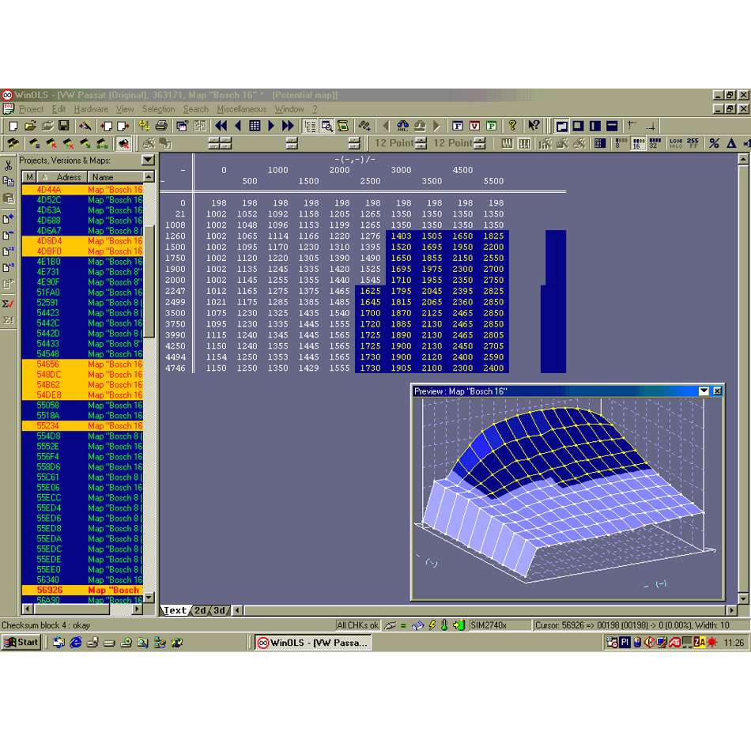Screen dimensions: 751x751
Task: Open the Miscellaneous menu
Action: coord(241,109)
